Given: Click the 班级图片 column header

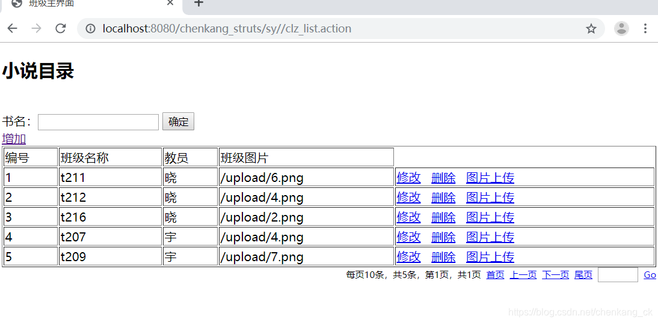Looking at the screenshot, I should click(306, 157).
